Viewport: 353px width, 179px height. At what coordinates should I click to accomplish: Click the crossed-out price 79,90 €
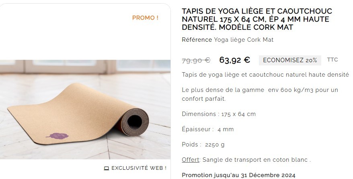(196, 60)
